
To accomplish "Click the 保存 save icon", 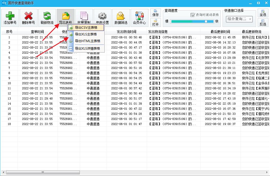I will point(156,13).
